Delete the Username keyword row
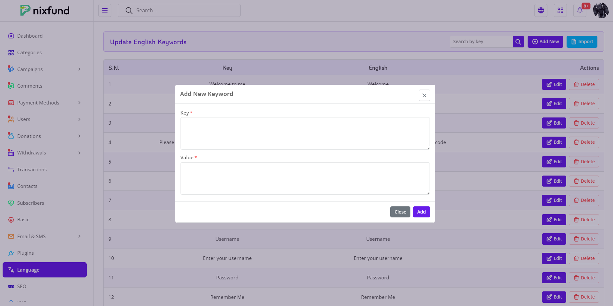This screenshot has width=613, height=306. (583, 239)
